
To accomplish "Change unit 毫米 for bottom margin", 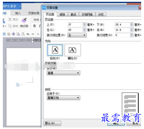I will pos(138,25).
